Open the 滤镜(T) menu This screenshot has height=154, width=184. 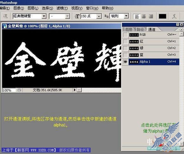coord(62,8)
